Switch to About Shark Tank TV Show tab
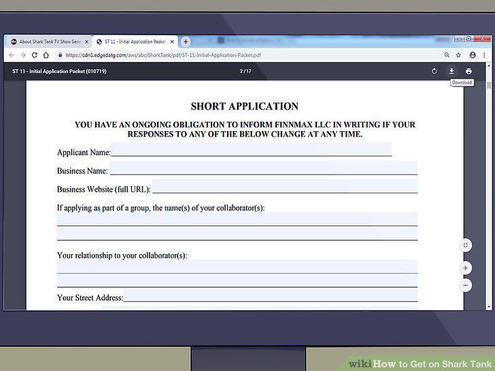495x371 pixels. tap(48, 41)
